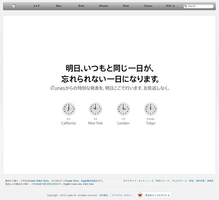The width and height of the screenshot is (219, 200).
Task: Click the headline line 忘れられない一日になります。
Action: click(x=110, y=79)
